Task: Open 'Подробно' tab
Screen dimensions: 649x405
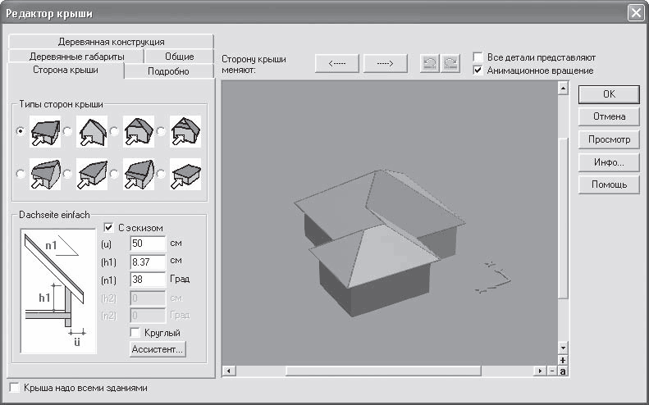Action: [x=168, y=71]
